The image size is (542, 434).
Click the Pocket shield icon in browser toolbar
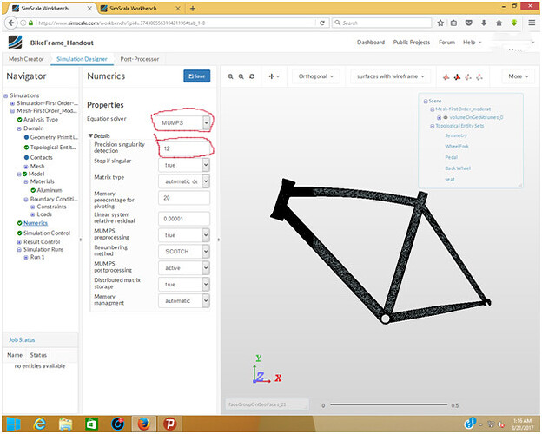468,23
